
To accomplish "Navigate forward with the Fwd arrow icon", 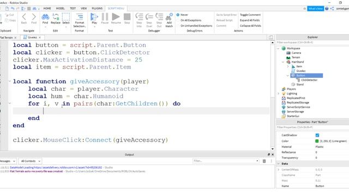I will tap(34, 17).
